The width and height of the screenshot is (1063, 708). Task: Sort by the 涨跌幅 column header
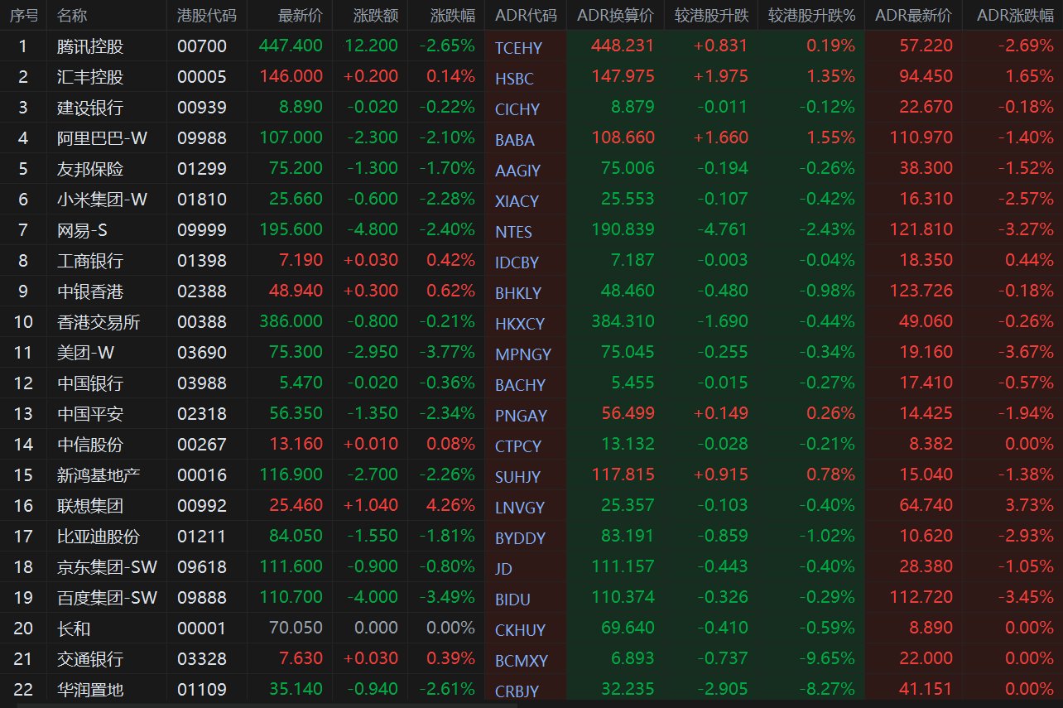[453, 15]
